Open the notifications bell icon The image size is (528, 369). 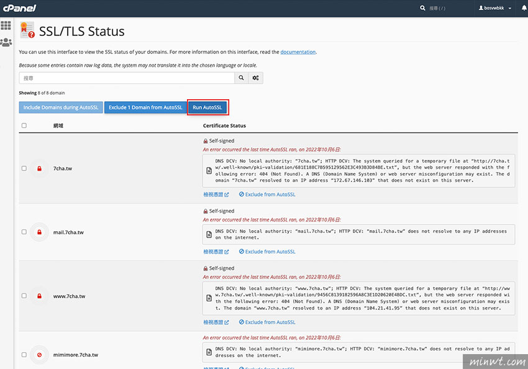[x=524, y=7]
